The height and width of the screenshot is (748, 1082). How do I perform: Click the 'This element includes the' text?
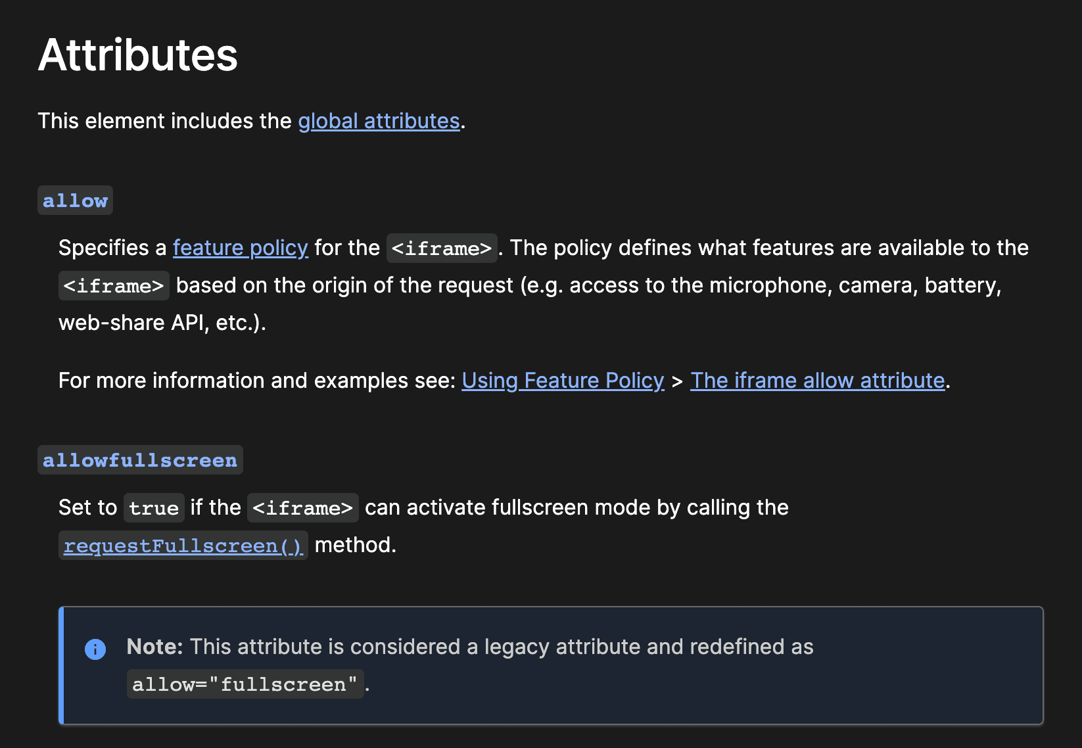tap(164, 121)
